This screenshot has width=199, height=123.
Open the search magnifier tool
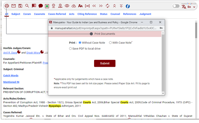point(27,6)
